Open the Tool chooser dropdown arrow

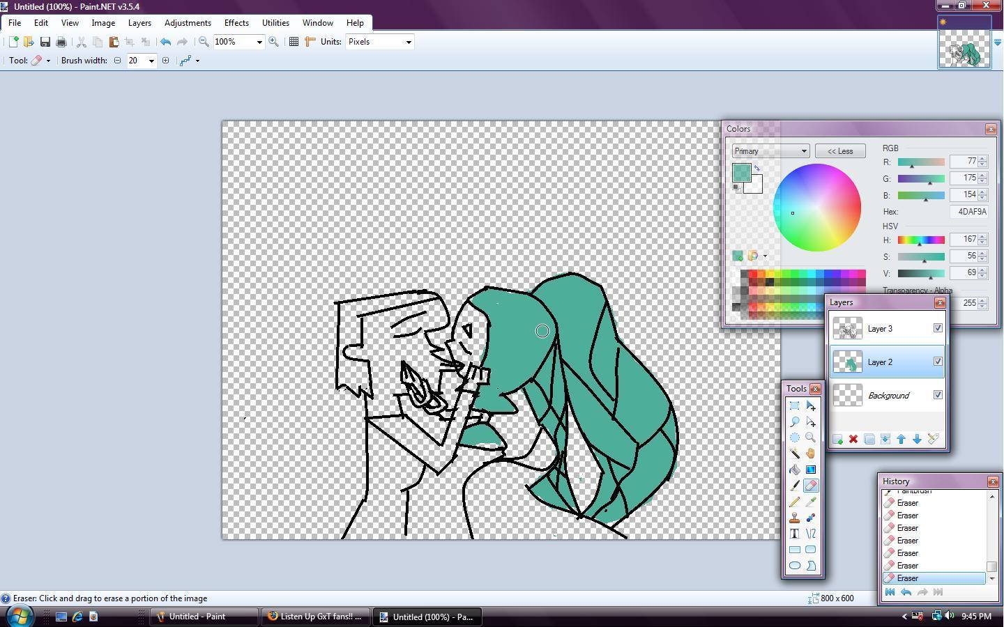[x=48, y=61]
